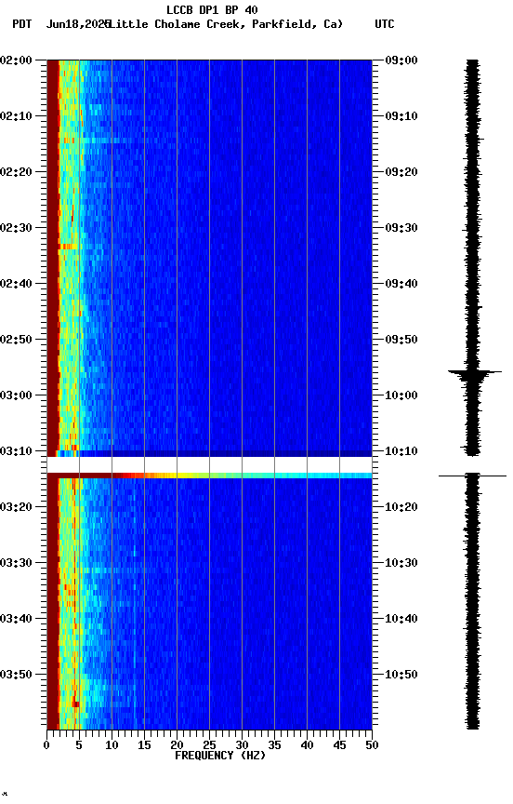The image size is (513, 804).
Task: Click the 02:20 PDT time label
Action: (16, 172)
